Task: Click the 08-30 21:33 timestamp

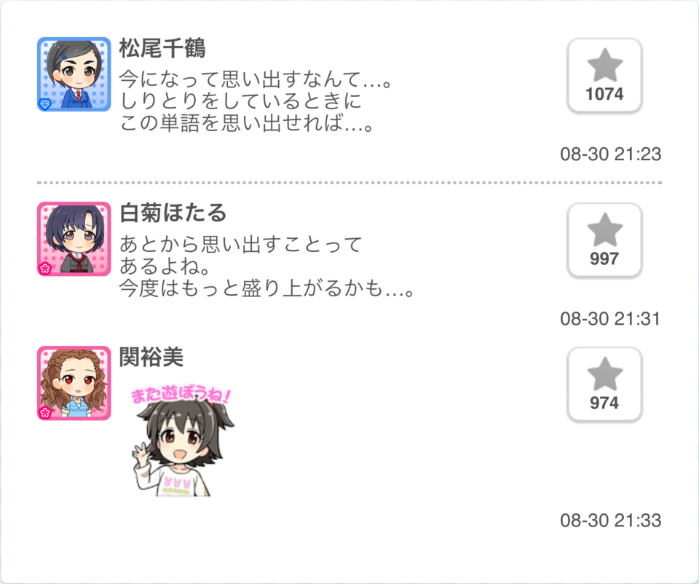Action: point(611,521)
